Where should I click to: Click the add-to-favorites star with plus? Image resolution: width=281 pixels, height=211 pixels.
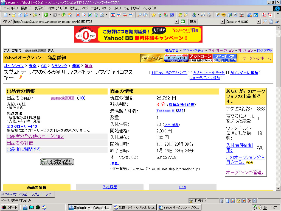180,15
